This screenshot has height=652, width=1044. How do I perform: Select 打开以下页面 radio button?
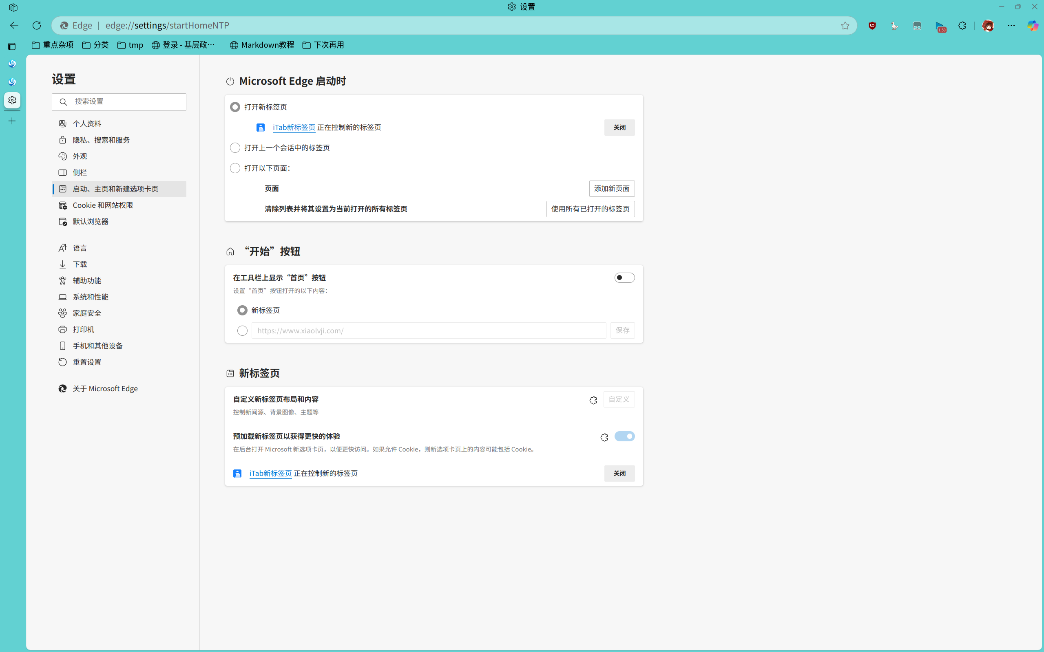click(x=234, y=168)
